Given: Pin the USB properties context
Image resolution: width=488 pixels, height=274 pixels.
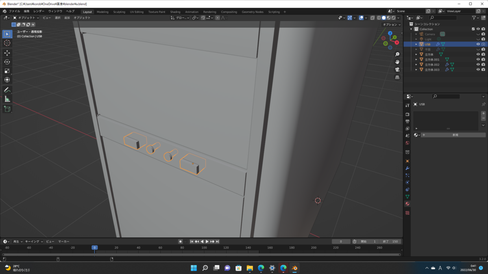Looking at the screenshot, I should (484, 104).
